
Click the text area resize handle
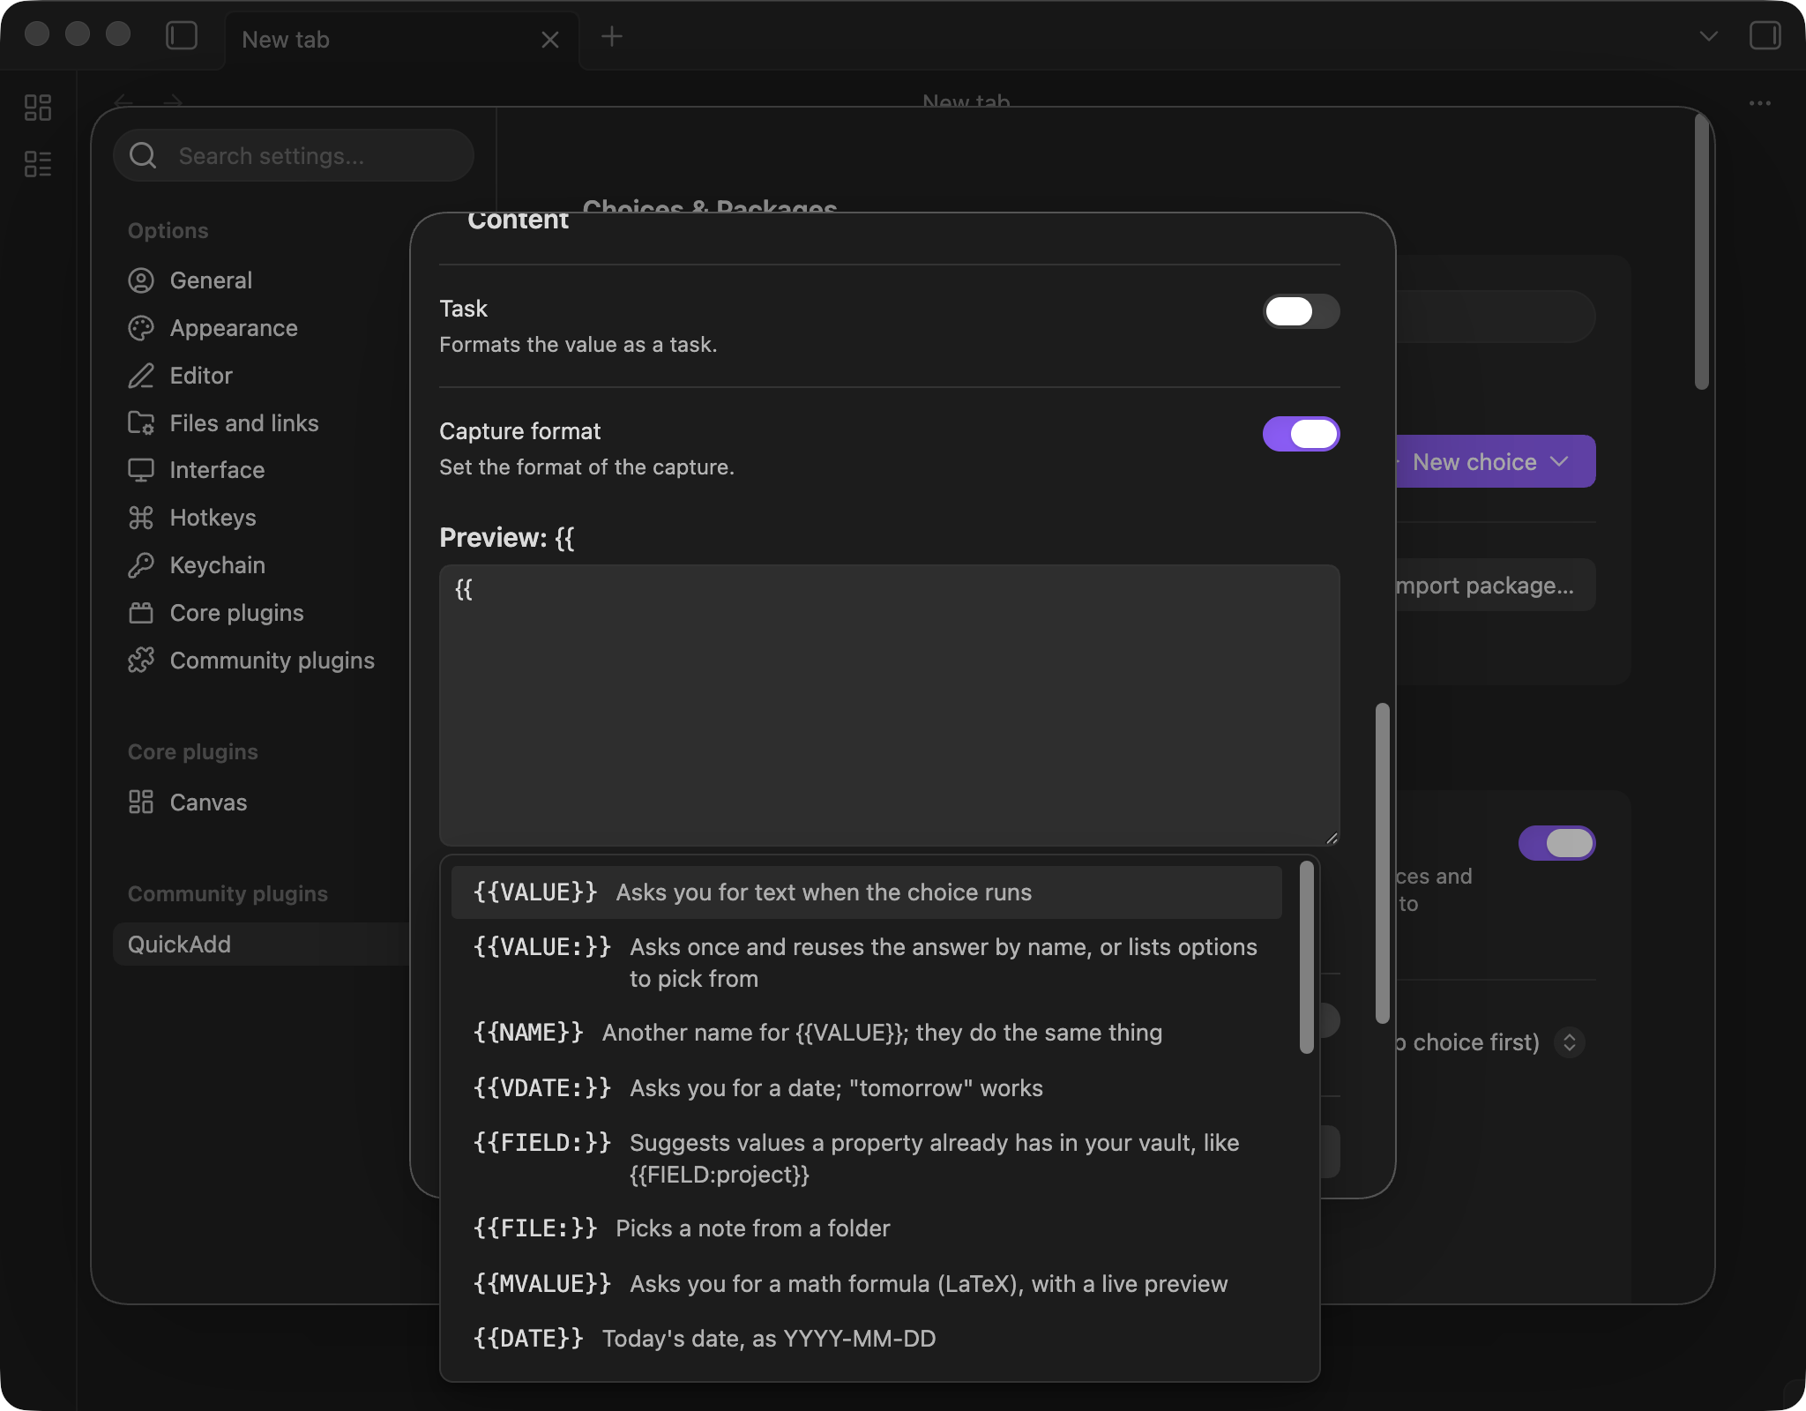(x=1332, y=838)
